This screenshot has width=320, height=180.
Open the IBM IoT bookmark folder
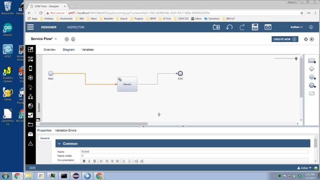pyautogui.click(x=228, y=18)
